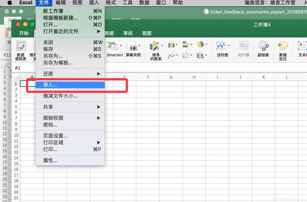Click the column chart icon
This screenshot has width=307, height=202.
pos(171,45)
